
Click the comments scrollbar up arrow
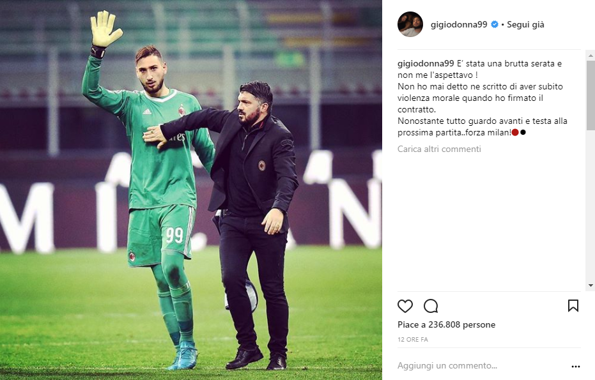click(x=591, y=56)
